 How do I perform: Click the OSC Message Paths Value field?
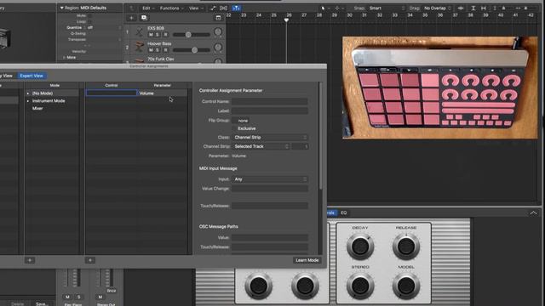click(x=270, y=238)
